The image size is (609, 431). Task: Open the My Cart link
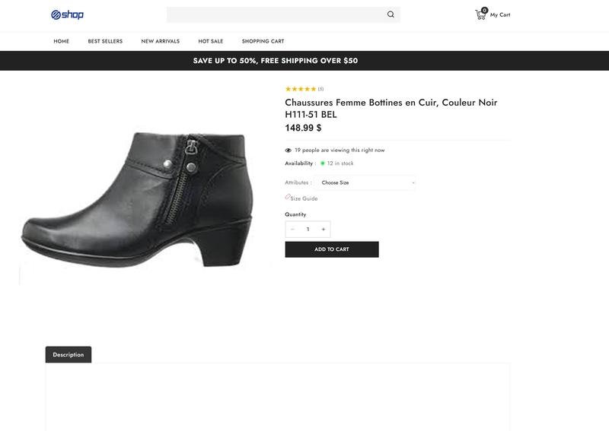[500, 14]
